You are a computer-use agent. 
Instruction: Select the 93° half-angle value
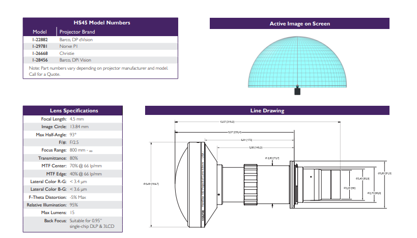click(x=73, y=135)
